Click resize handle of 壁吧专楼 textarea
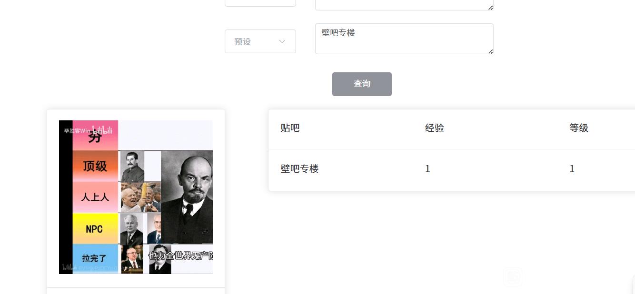 coord(490,51)
